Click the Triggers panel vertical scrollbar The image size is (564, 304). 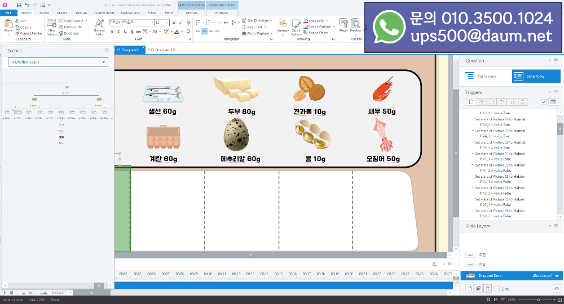click(x=560, y=164)
